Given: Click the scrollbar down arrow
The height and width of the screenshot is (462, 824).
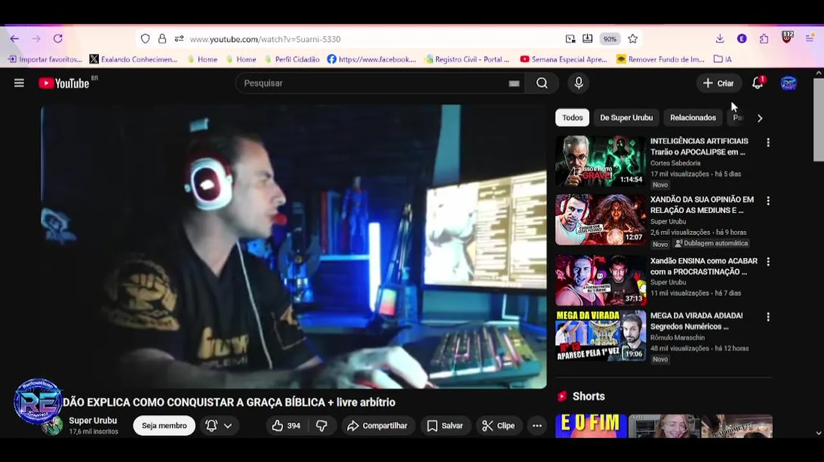Looking at the screenshot, I should click(818, 433).
